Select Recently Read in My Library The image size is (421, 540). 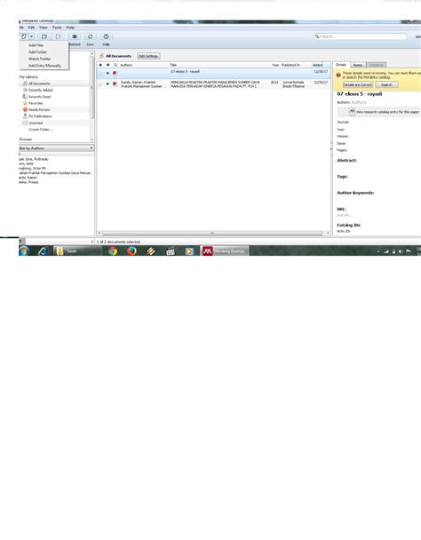tap(40, 97)
